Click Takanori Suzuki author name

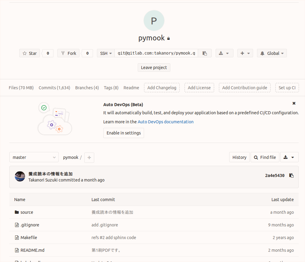click(43, 180)
